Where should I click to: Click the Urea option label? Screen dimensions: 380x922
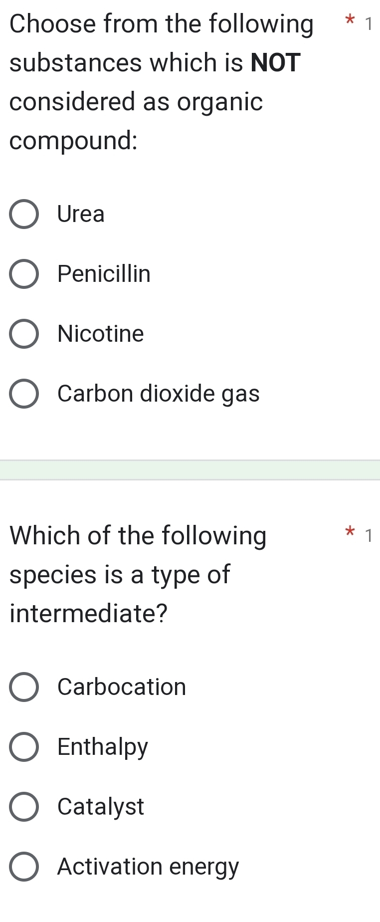click(x=81, y=215)
